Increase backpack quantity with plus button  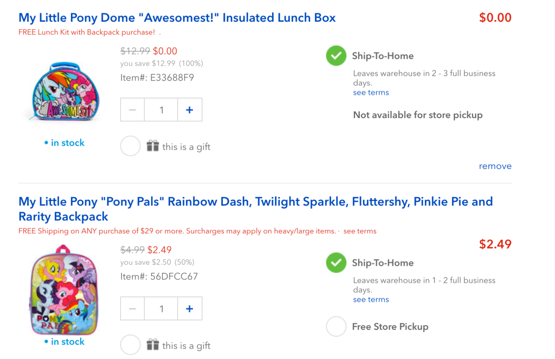pos(190,309)
